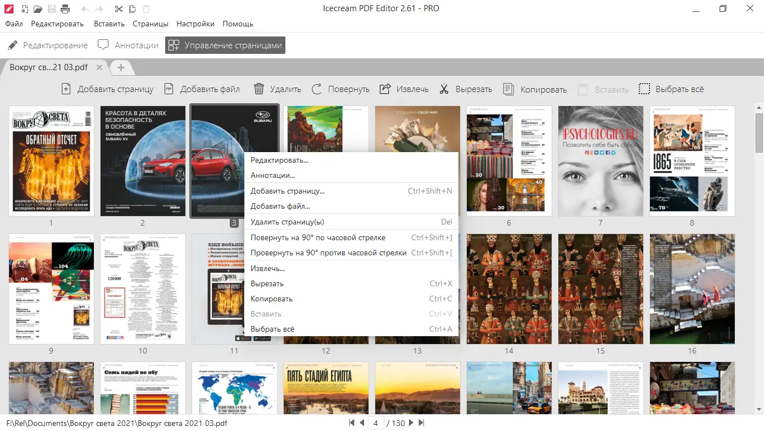Choose Провернуть на 90° против часовой стрелки
This screenshot has height=431, width=764.
[x=351, y=253]
